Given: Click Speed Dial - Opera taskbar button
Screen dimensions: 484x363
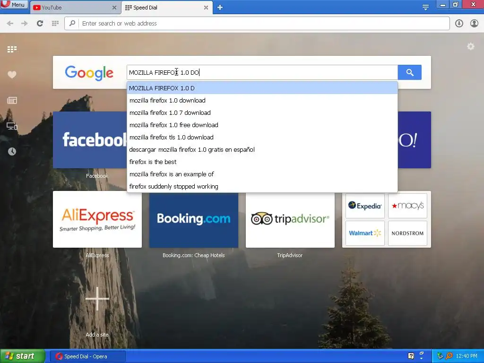Looking at the screenshot, I should point(87,356).
